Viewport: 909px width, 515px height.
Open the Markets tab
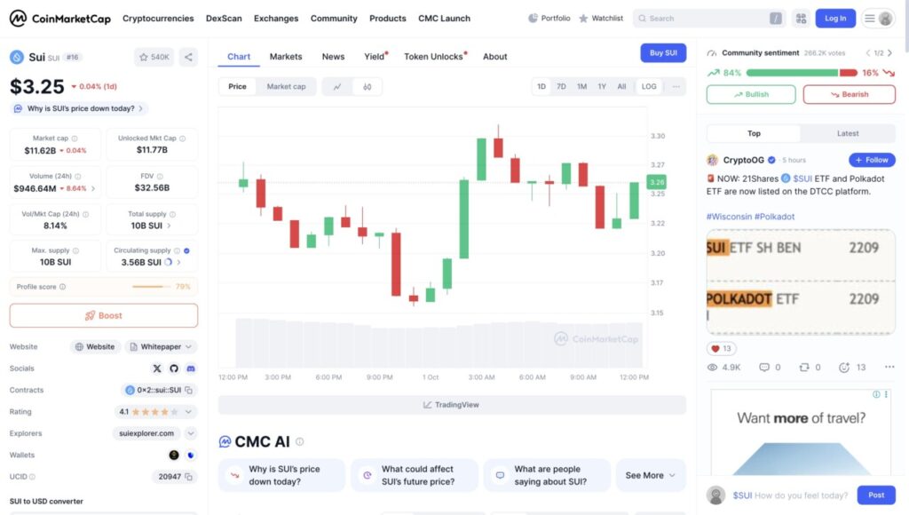point(286,57)
